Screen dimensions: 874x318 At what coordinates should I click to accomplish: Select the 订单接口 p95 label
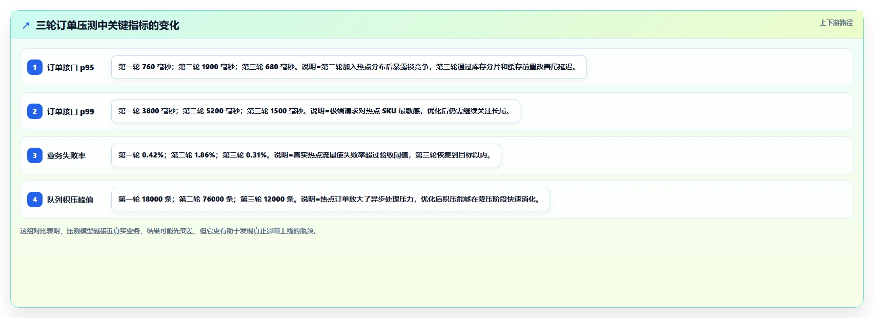71,67
